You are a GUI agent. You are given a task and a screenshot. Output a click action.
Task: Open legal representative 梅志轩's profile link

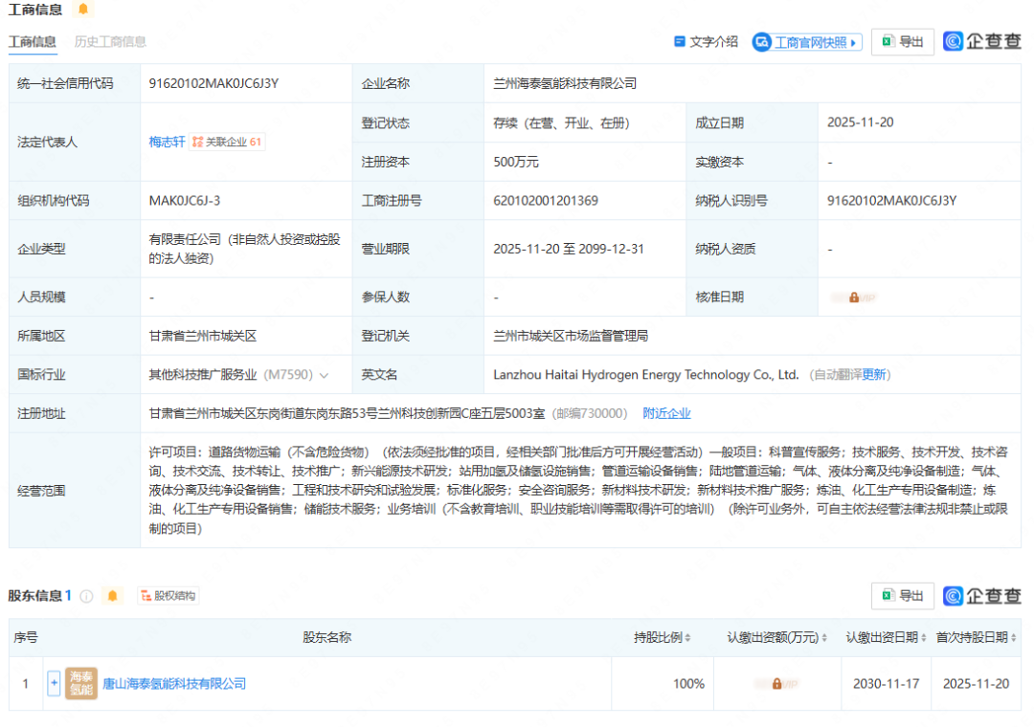167,142
